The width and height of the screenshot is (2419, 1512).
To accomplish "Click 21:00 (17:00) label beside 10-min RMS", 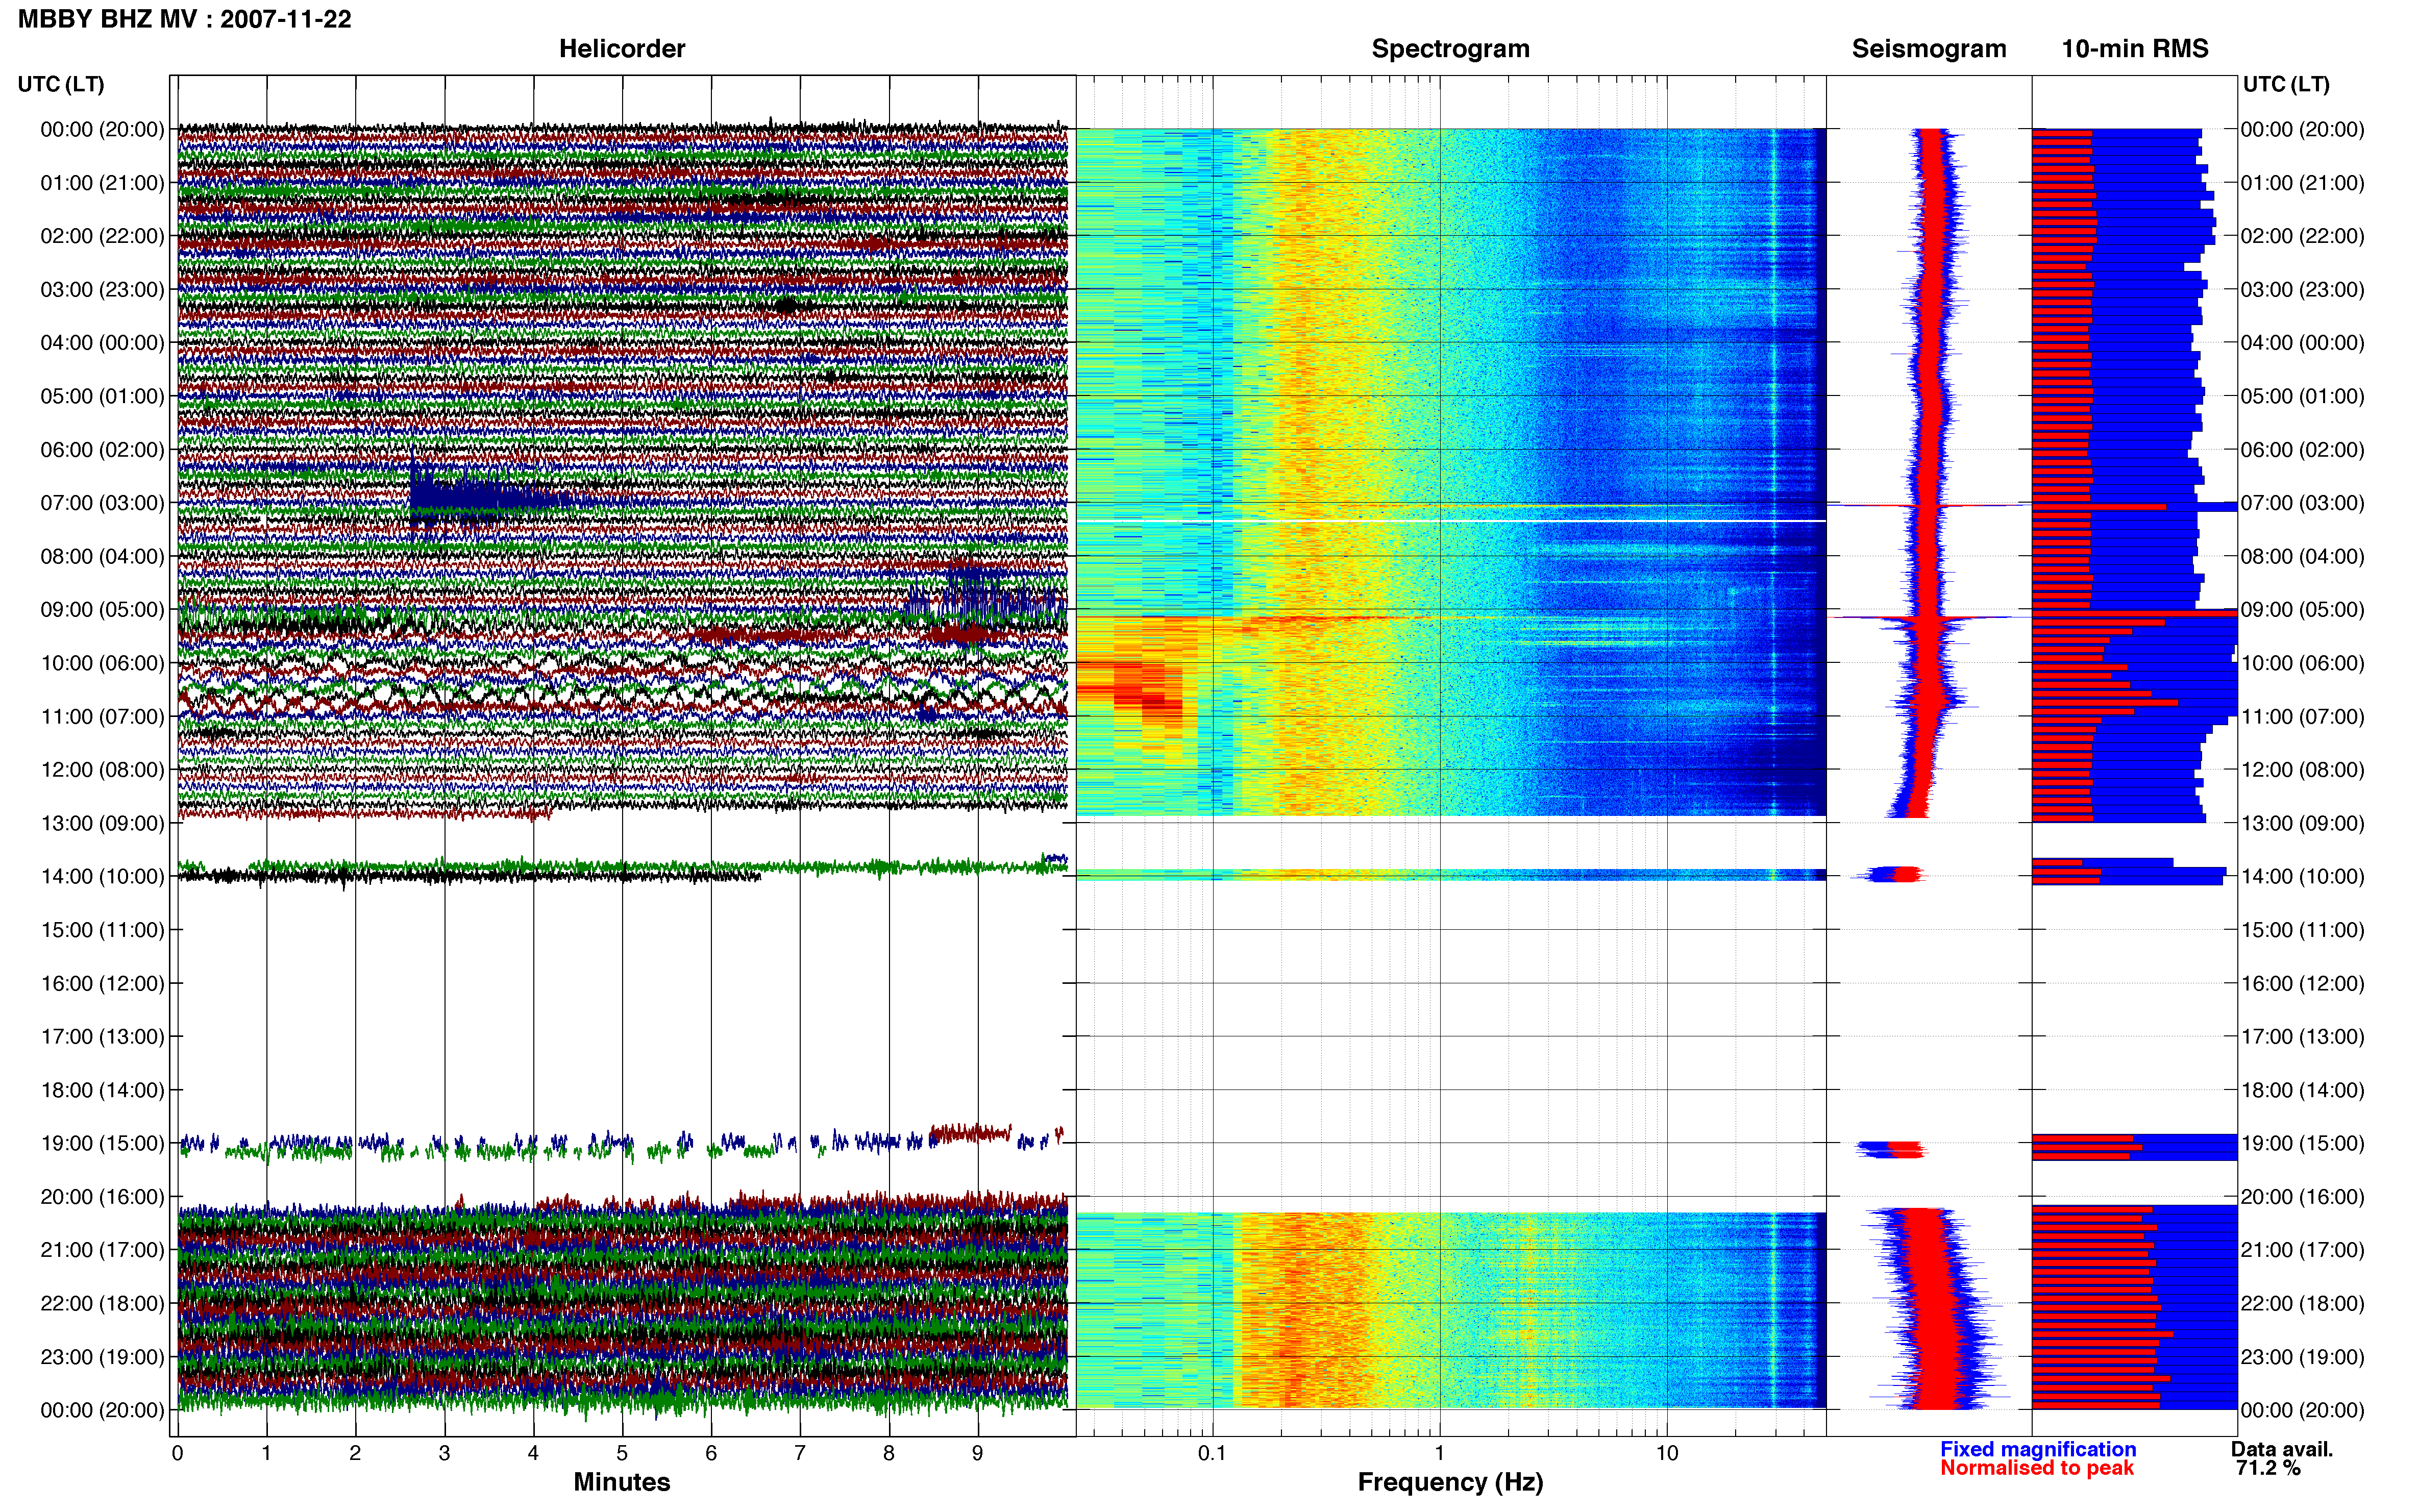I will pyautogui.click(x=2302, y=1250).
